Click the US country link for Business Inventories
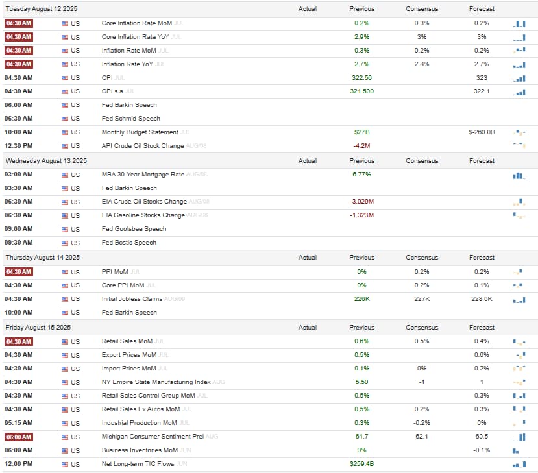538x473 pixels. pos(75,451)
